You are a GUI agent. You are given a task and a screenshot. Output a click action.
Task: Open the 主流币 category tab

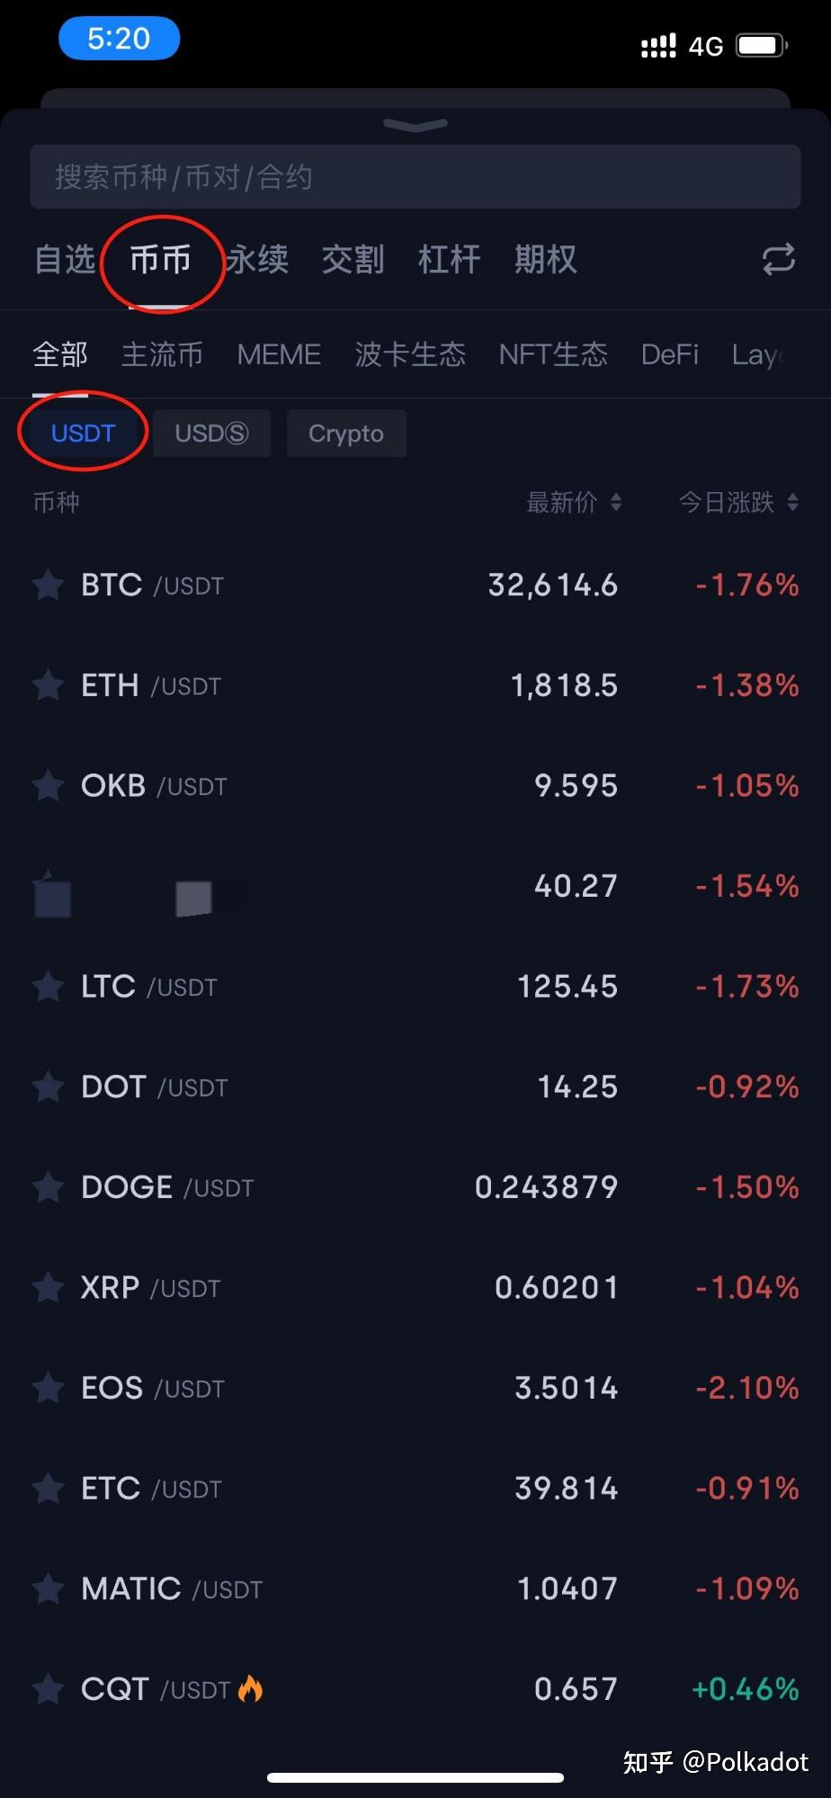point(162,354)
